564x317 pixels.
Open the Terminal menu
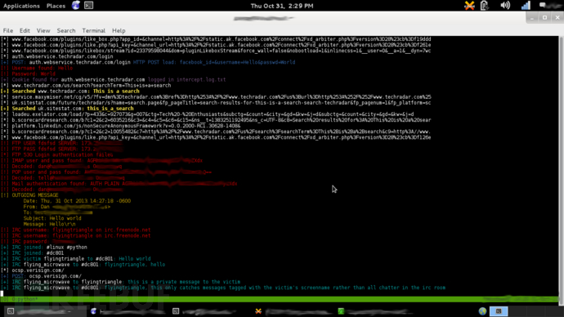tap(93, 30)
